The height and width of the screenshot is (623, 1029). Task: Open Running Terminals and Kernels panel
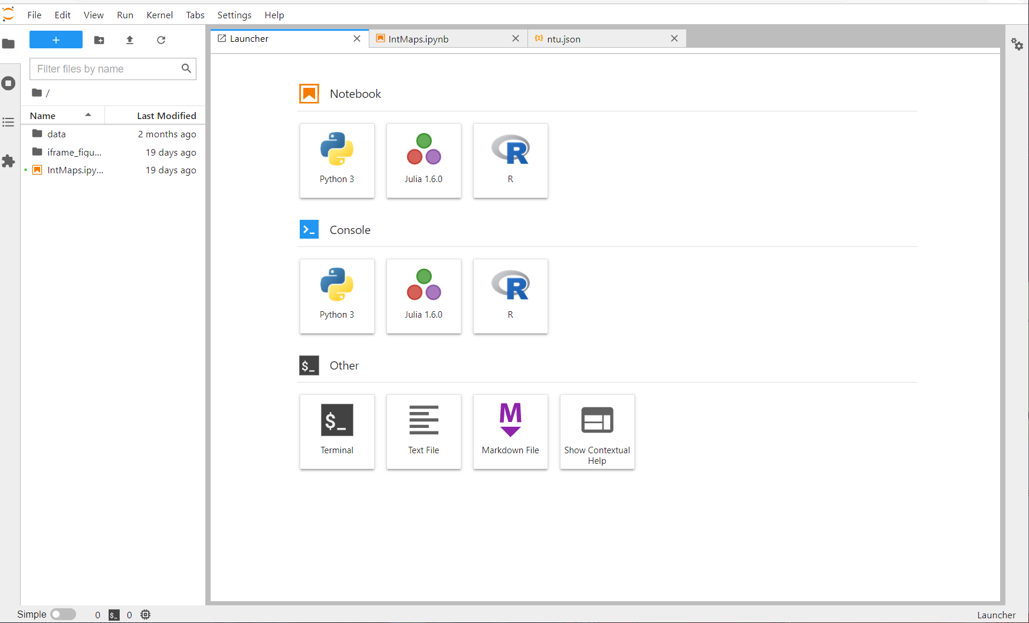(8, 83)
